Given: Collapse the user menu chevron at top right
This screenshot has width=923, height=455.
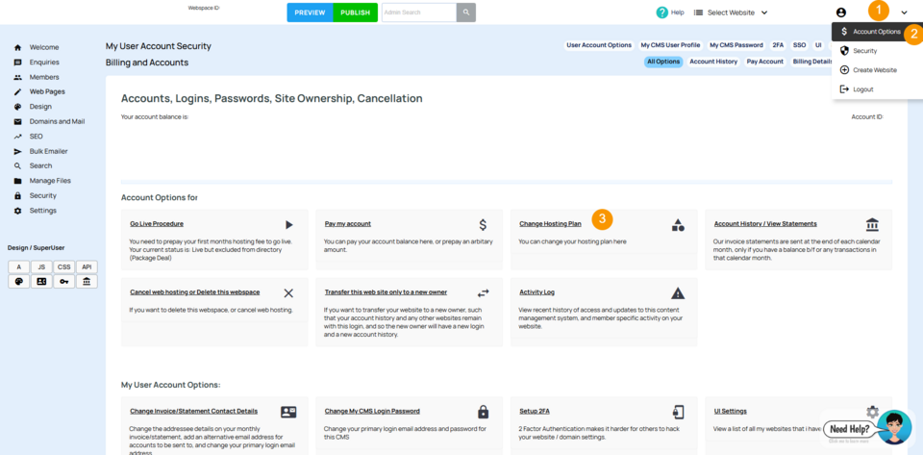Looking at the screenshot, I should [x=904, y=13].
